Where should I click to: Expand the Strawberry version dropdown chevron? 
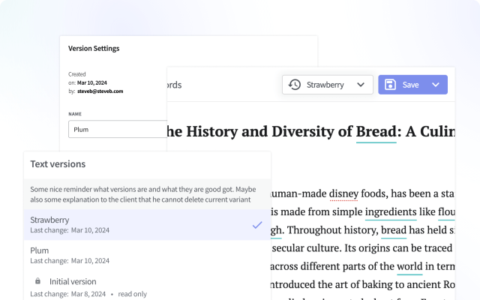[361, 85]
